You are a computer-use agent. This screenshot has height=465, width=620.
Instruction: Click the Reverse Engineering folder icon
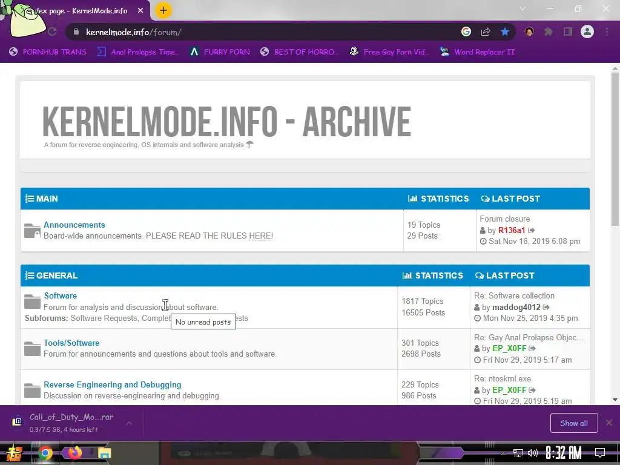pos(32,391)
